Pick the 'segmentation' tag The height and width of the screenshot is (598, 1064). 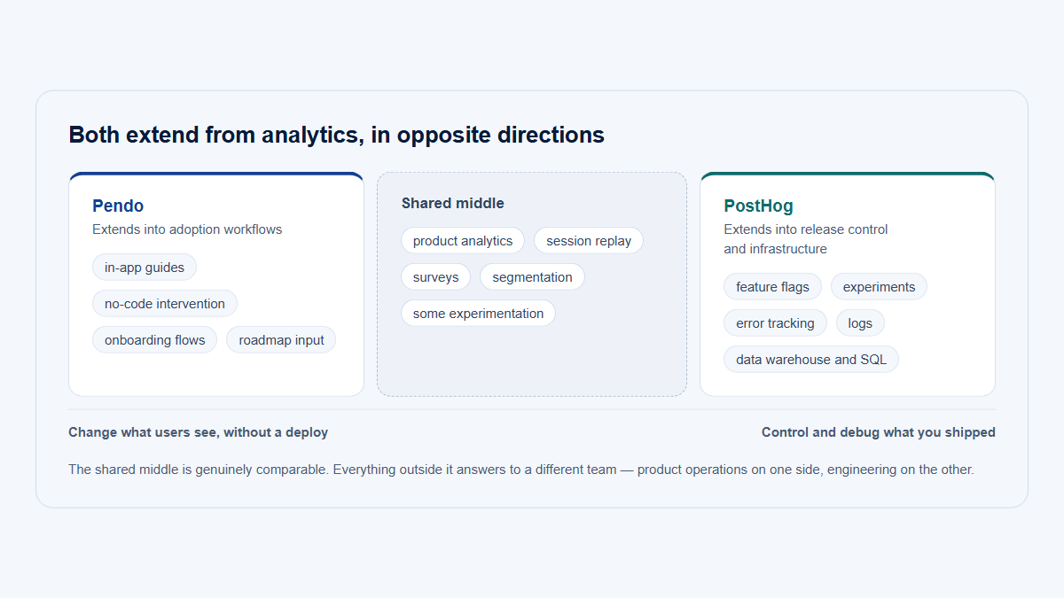532,276
